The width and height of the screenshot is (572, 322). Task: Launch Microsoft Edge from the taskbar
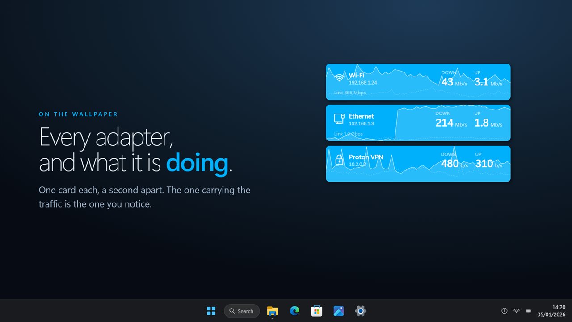(294, 311)
